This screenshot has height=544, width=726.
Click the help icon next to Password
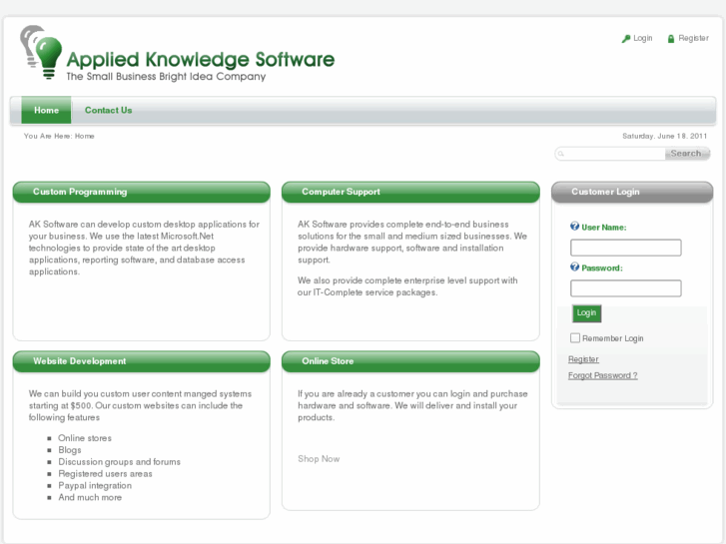(574, 268)
